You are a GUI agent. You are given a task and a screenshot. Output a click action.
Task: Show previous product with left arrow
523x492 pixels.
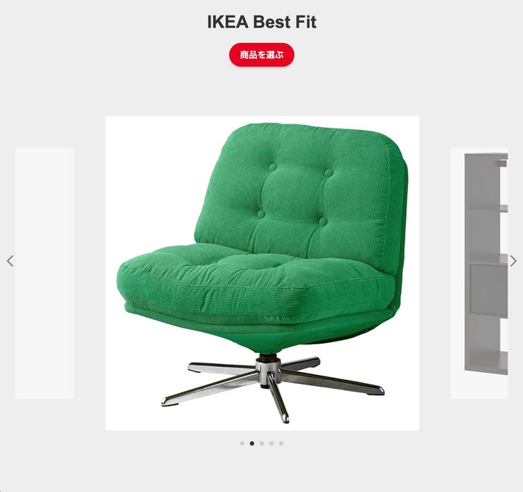coord(10,261)
